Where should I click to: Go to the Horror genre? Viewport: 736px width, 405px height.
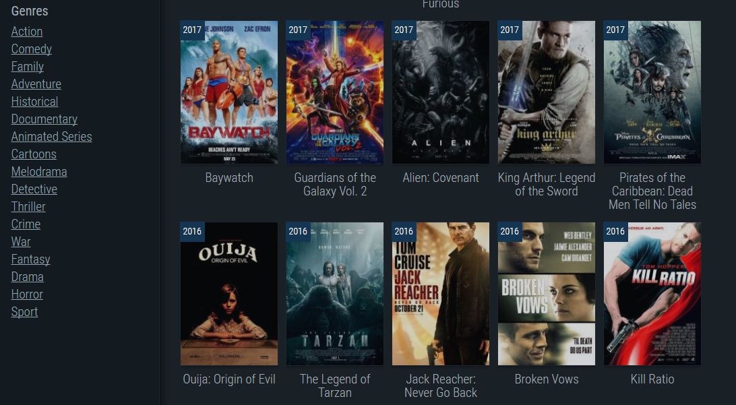pyautogui.click(x=27, y=294)
